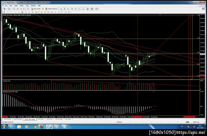This screenshot has height=136, width=207.
Task: Click the Periods clock icon
Action: pyautogui.click(x=92, y=9)
